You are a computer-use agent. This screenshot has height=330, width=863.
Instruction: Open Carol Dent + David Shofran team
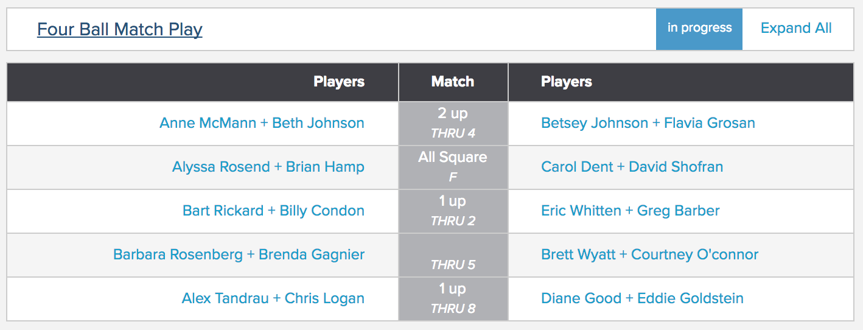pos(632,167)
